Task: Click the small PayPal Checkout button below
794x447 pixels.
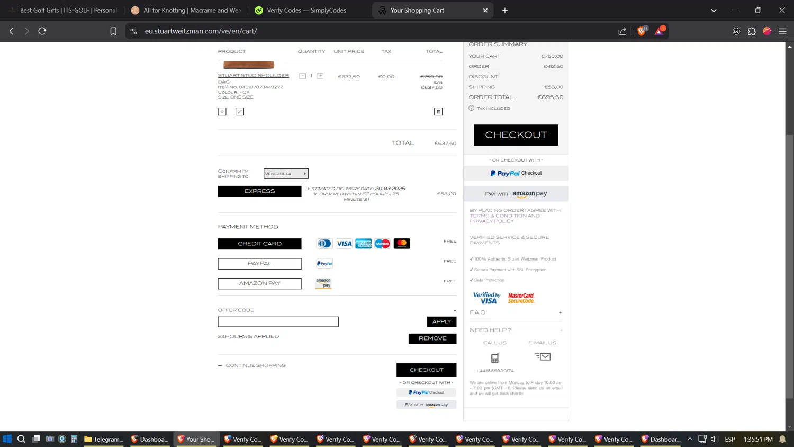Action: [426, 392]
